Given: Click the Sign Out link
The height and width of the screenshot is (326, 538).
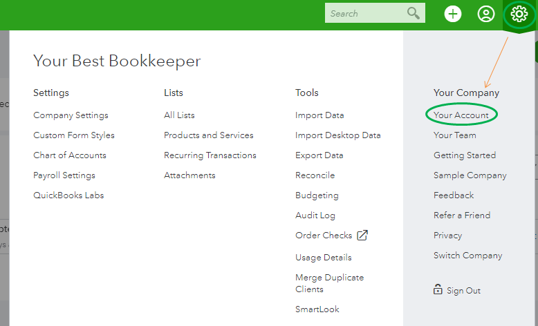Looking at the screenshot, I should [463, 291].
